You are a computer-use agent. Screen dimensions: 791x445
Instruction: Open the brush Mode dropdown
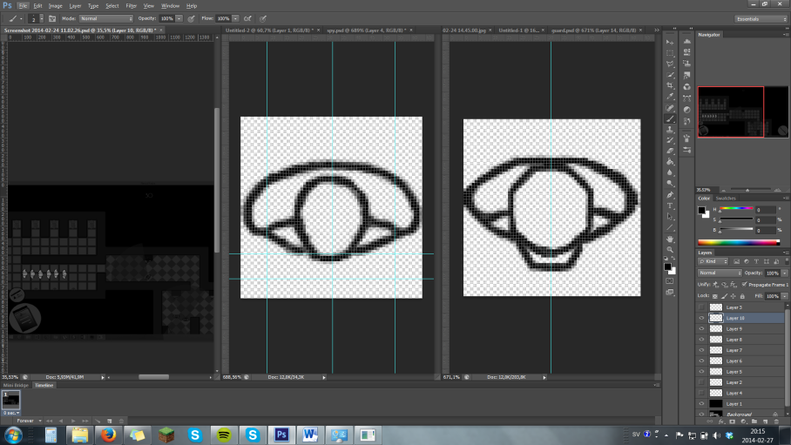tap(106, 18)
